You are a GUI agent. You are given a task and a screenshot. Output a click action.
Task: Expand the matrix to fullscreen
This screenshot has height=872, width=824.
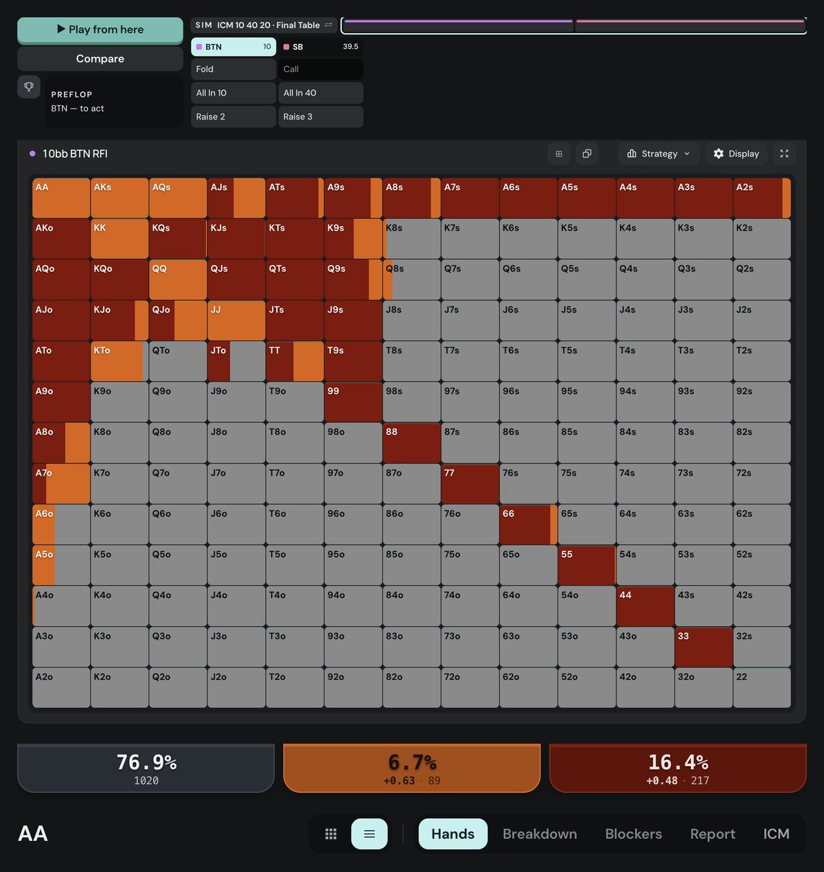coord(784,154)
